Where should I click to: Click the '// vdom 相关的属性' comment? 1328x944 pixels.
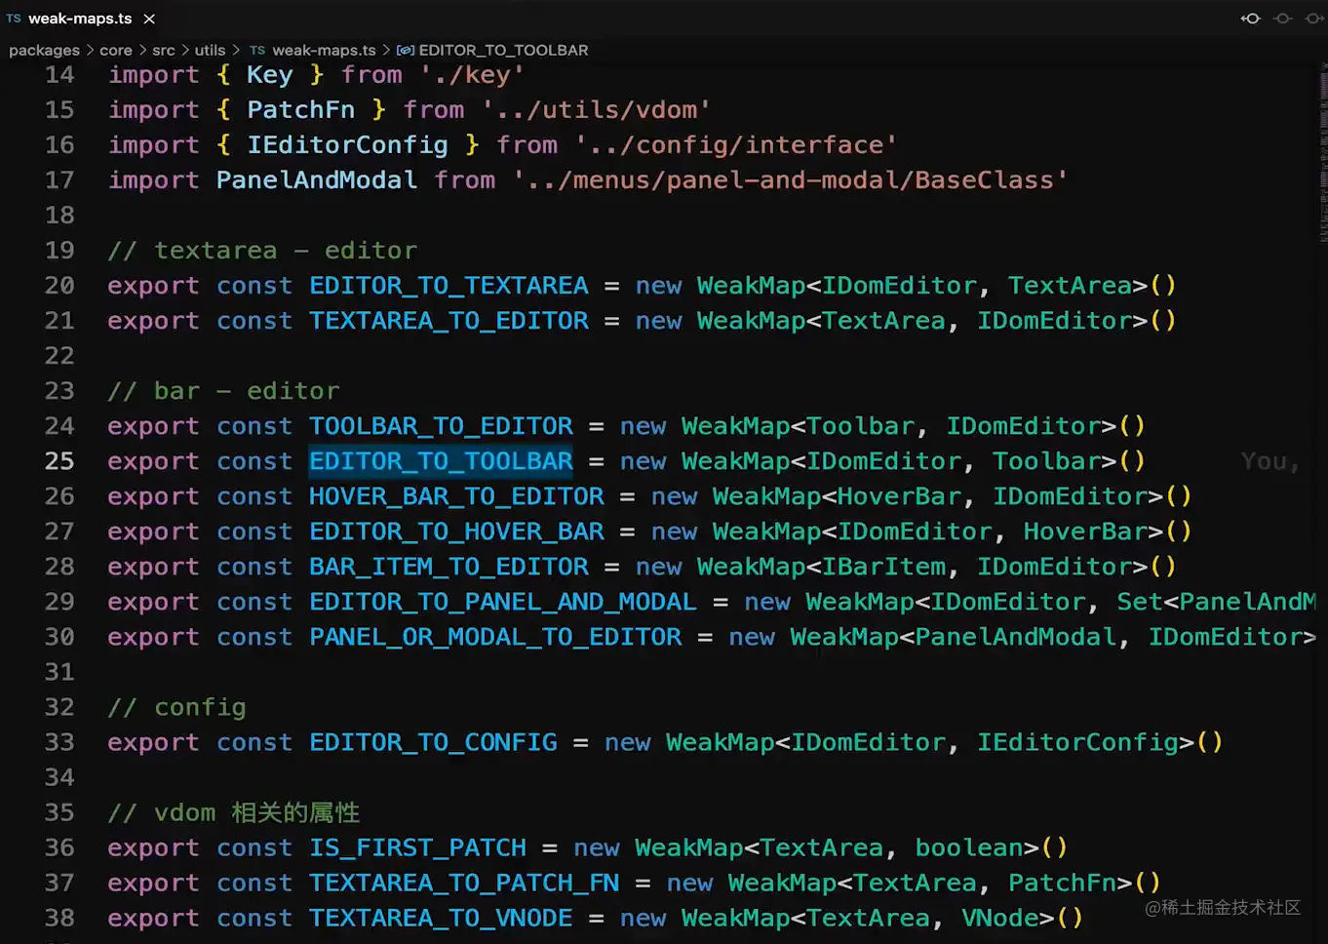coord(234,812)
